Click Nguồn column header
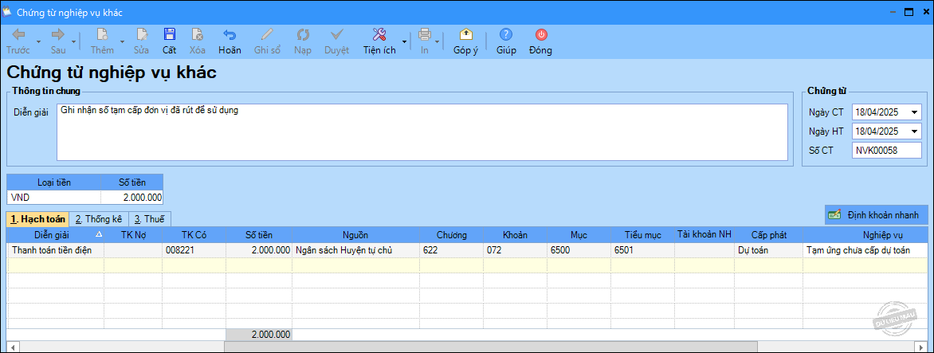The height and width of the screenshot is (353, 934). point(355,234)
